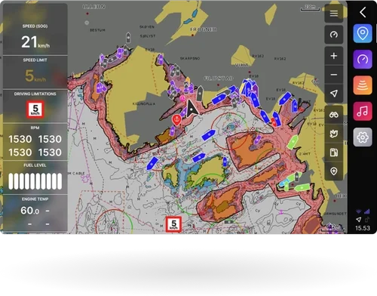
Task: Click the Wi-Fi status icon
Action: [x=359, y=211]
